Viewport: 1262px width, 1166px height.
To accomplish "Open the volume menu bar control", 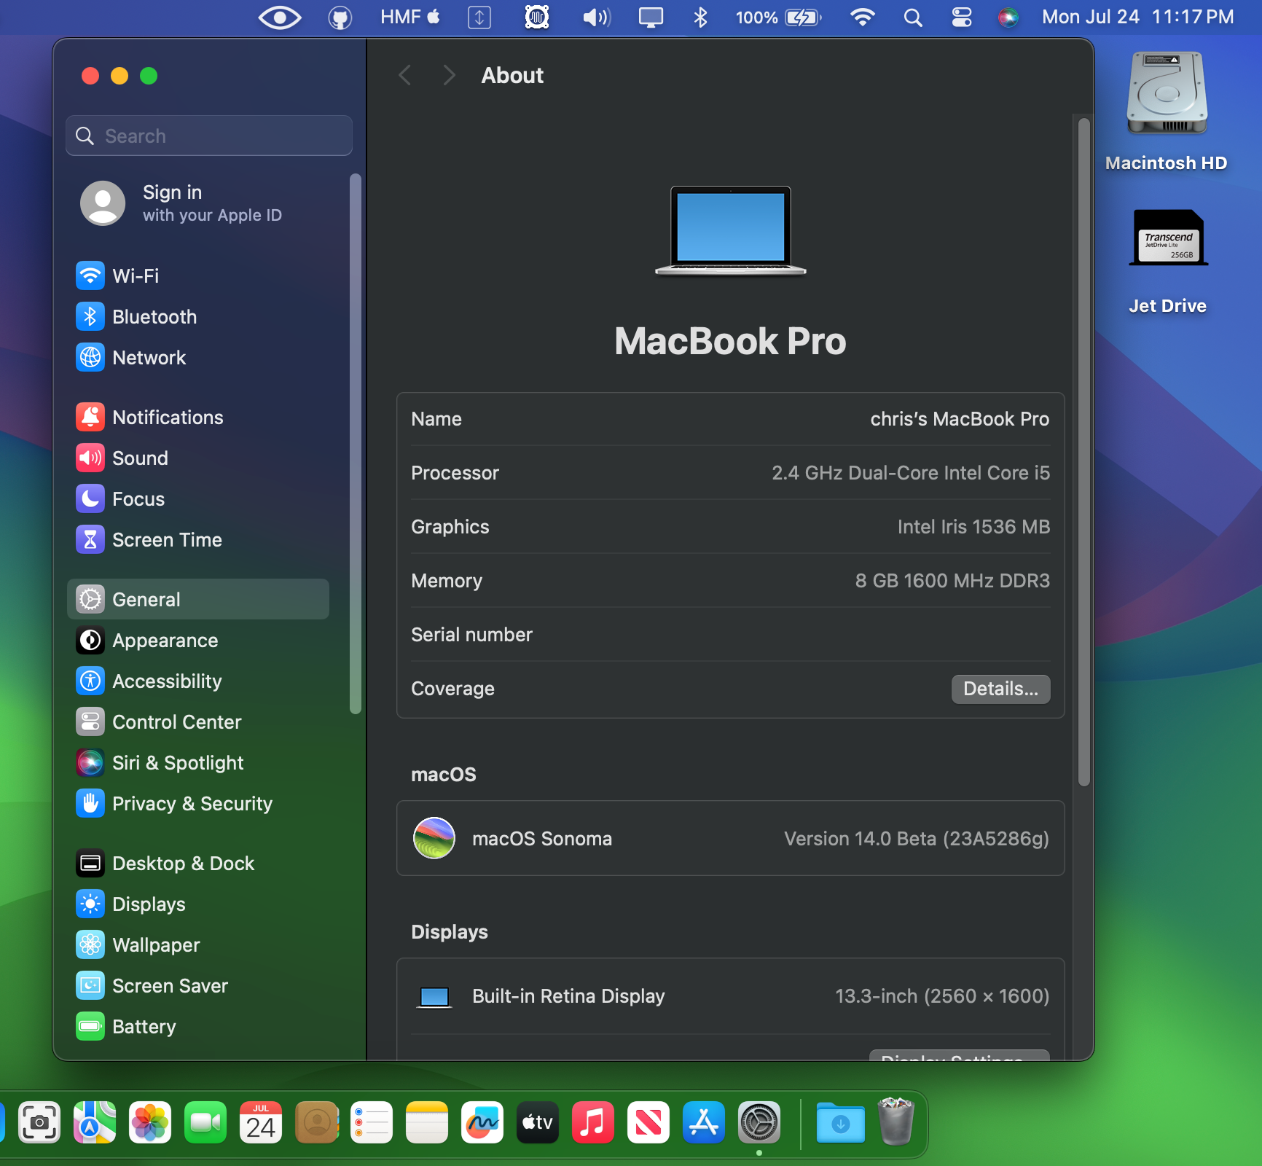I will coord(597,17).
